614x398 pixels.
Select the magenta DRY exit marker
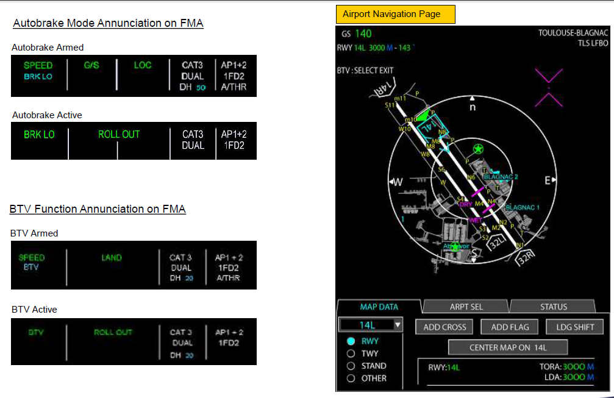click(466, 204)
